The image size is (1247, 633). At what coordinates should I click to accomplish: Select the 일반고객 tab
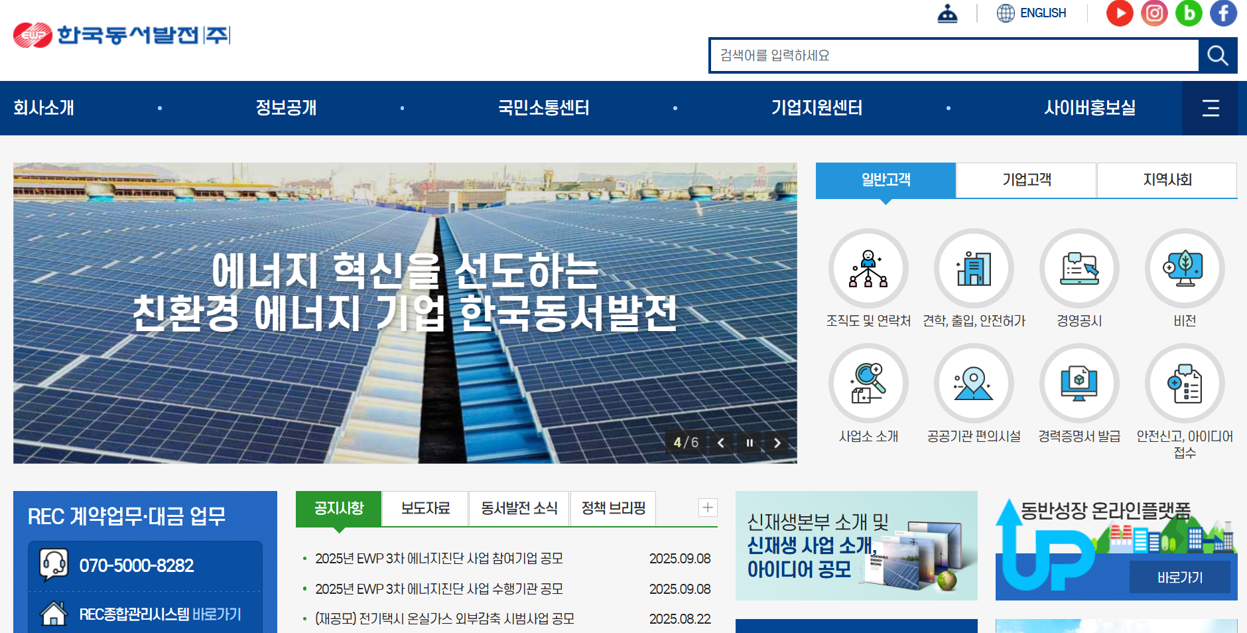[x=886, y=180]
